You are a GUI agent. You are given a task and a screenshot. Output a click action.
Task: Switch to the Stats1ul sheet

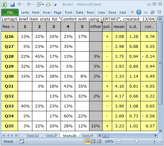coord(33,136)
